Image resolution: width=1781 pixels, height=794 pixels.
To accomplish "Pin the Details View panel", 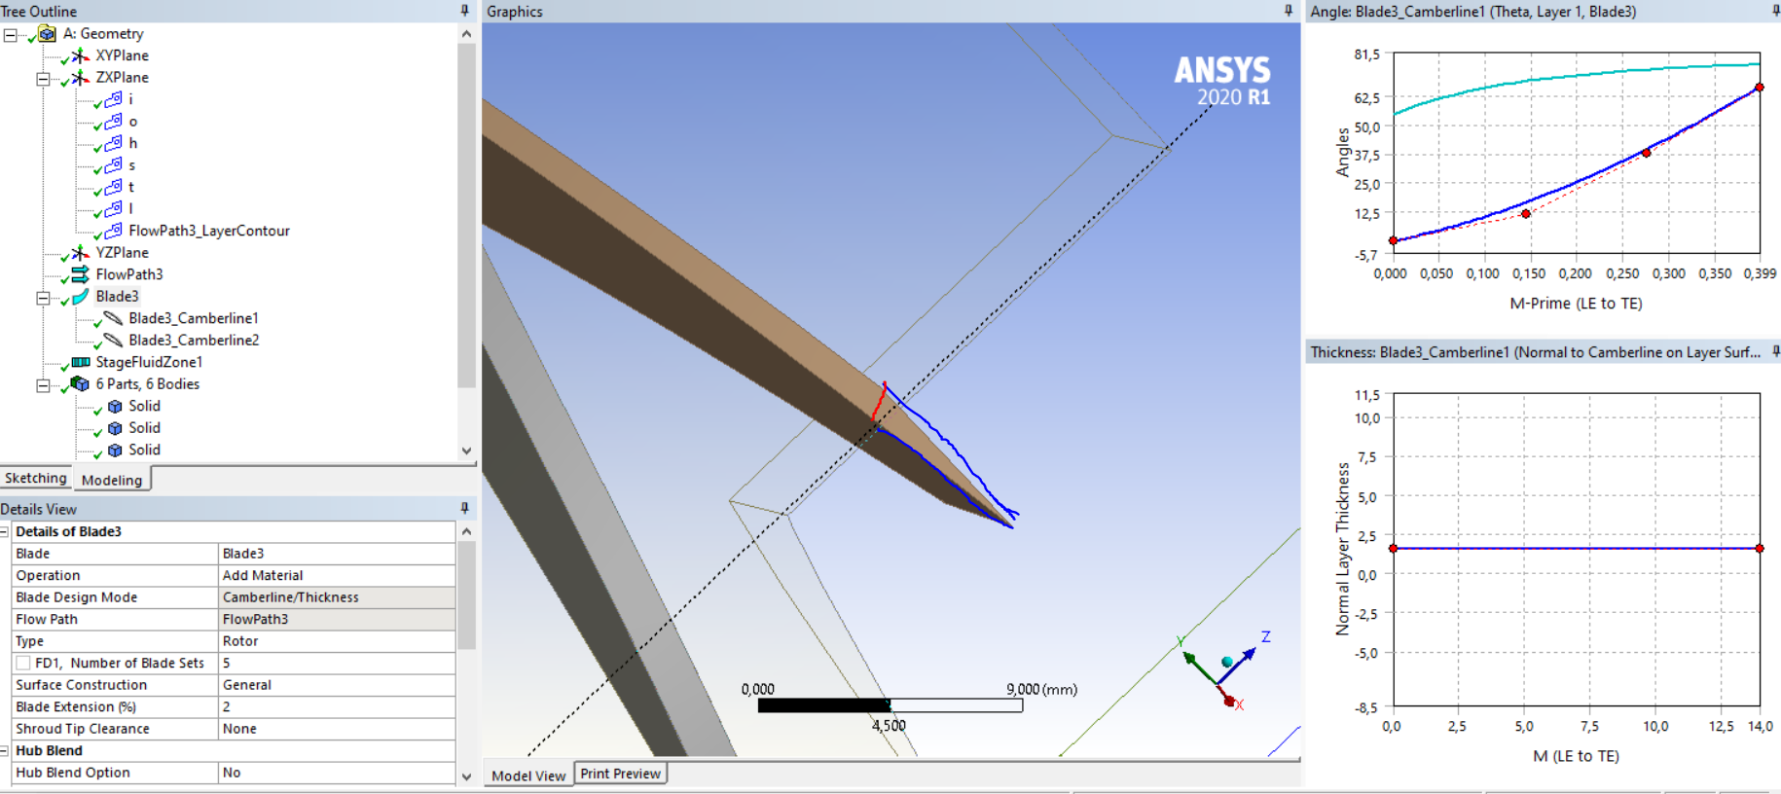I will [464, 508].
